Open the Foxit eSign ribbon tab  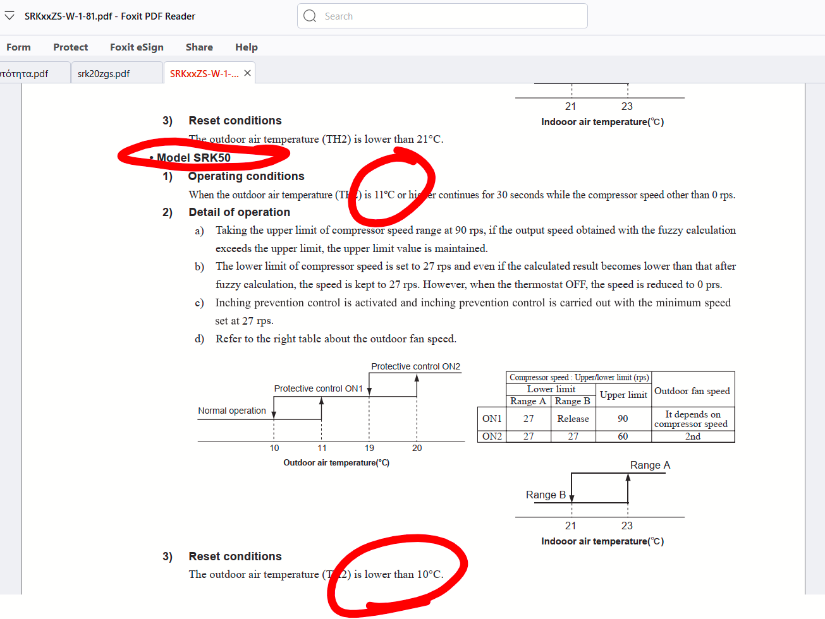coord(137,47)
